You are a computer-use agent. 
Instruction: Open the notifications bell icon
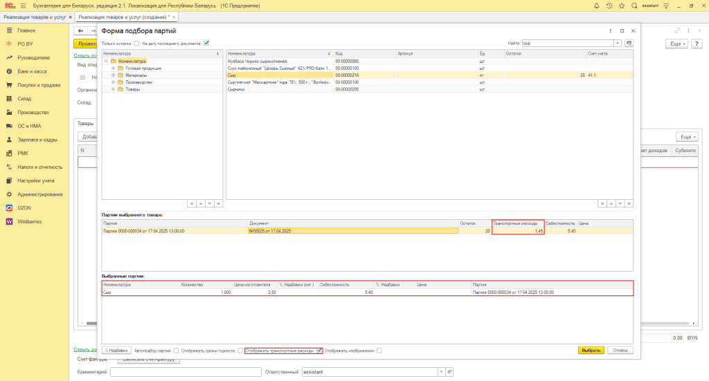tap(596, 6)
